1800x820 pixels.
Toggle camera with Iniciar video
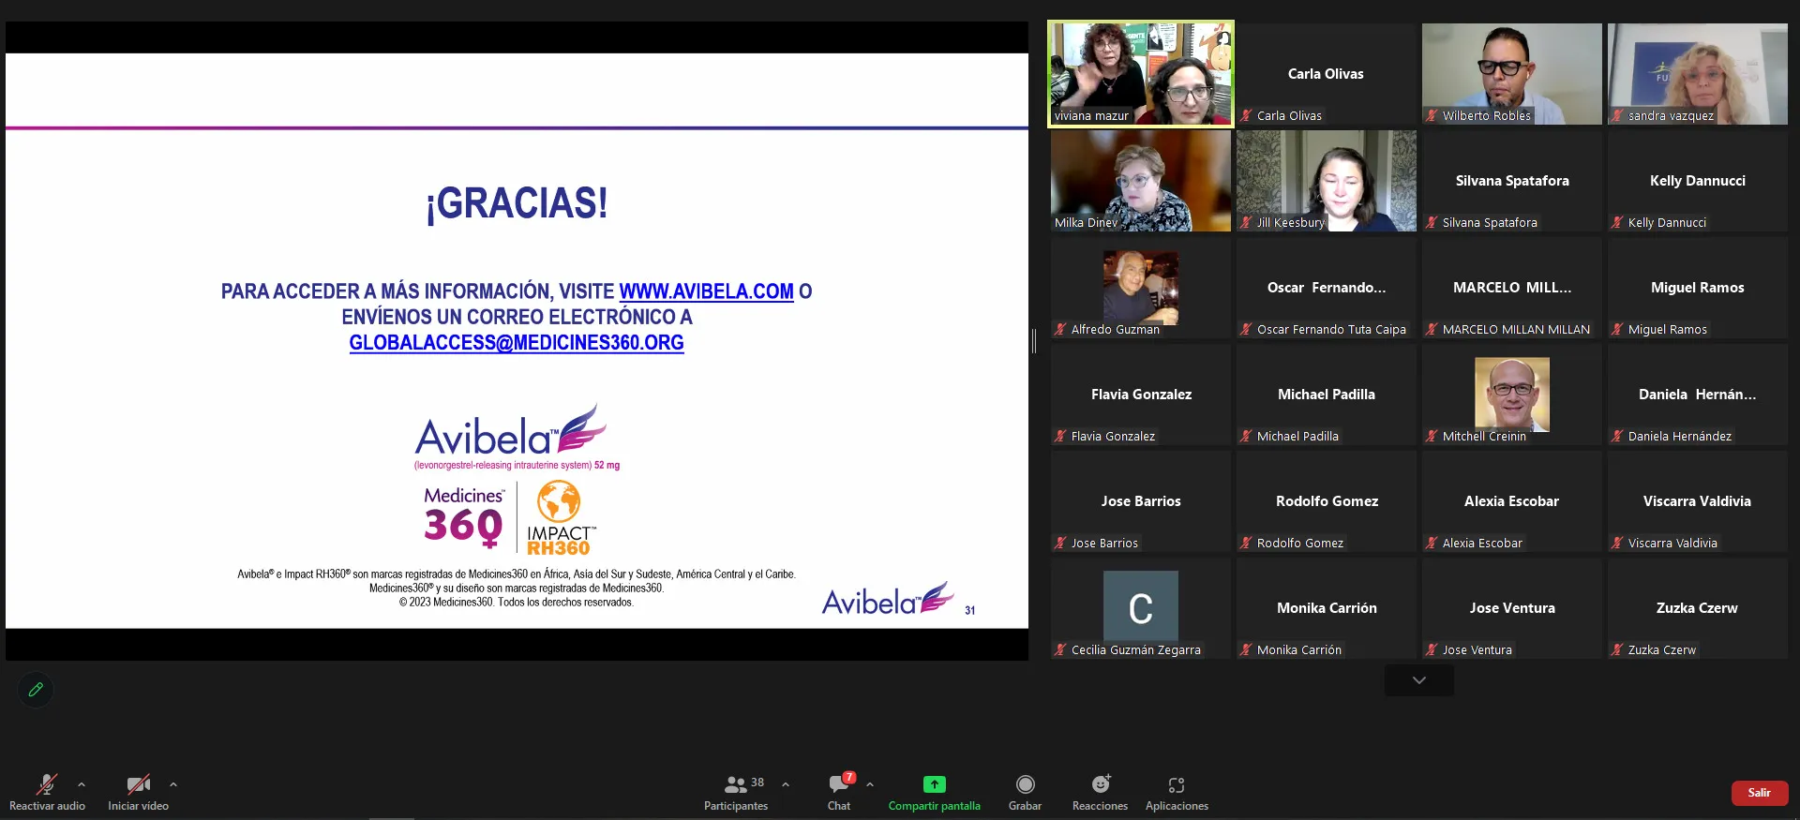138,784
